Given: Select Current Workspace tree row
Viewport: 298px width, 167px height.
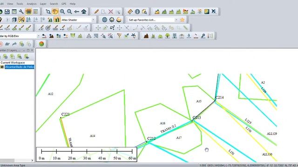Looking at the screenshot, I should [13, 63].
